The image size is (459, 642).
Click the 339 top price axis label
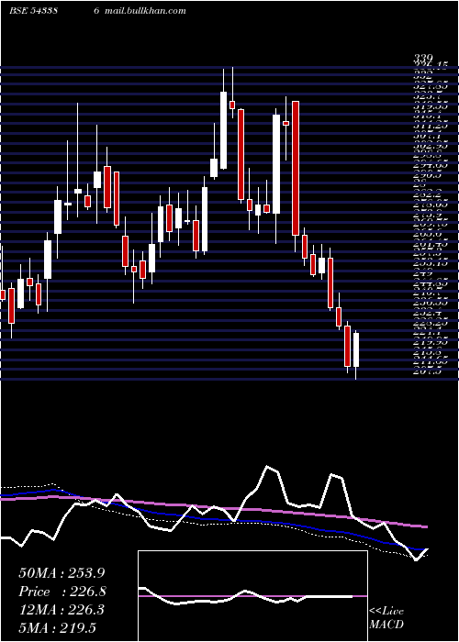coord(424,60)
